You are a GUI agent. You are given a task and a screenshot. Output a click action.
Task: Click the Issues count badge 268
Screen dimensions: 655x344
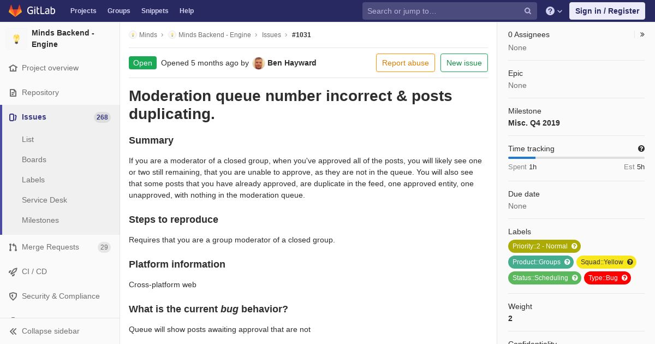click(102, 117)
